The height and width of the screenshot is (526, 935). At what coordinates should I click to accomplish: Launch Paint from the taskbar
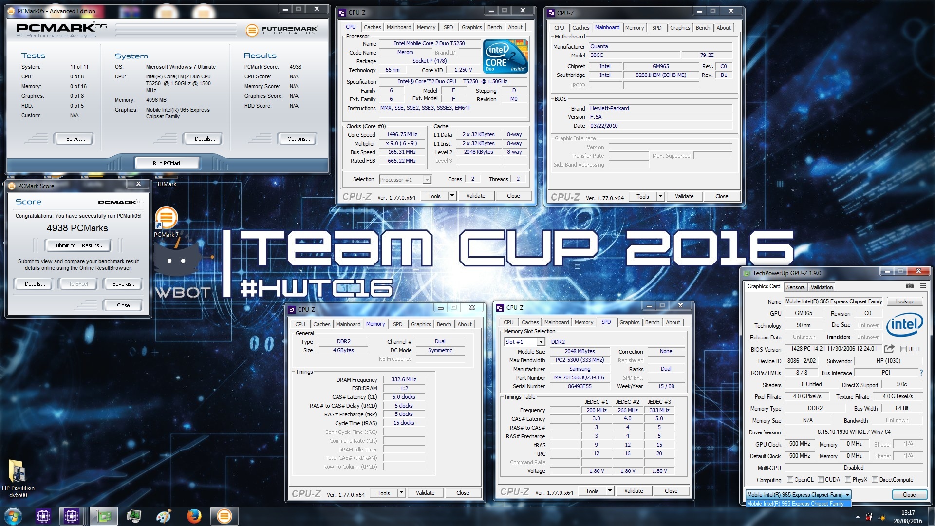pos(164,516)
